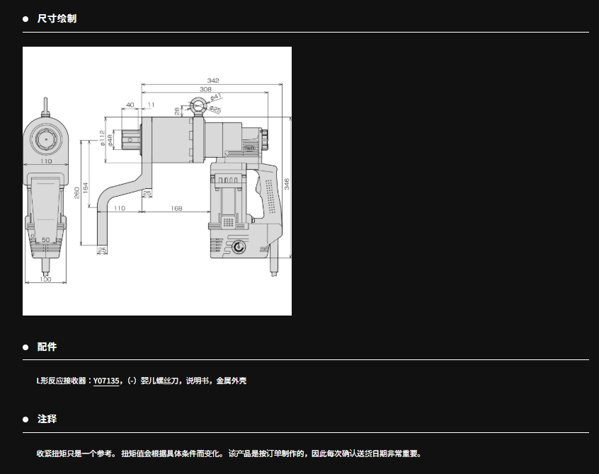599x474 pixels.
Task: Click the 308 dimension label in drawing
Action: 205,90
